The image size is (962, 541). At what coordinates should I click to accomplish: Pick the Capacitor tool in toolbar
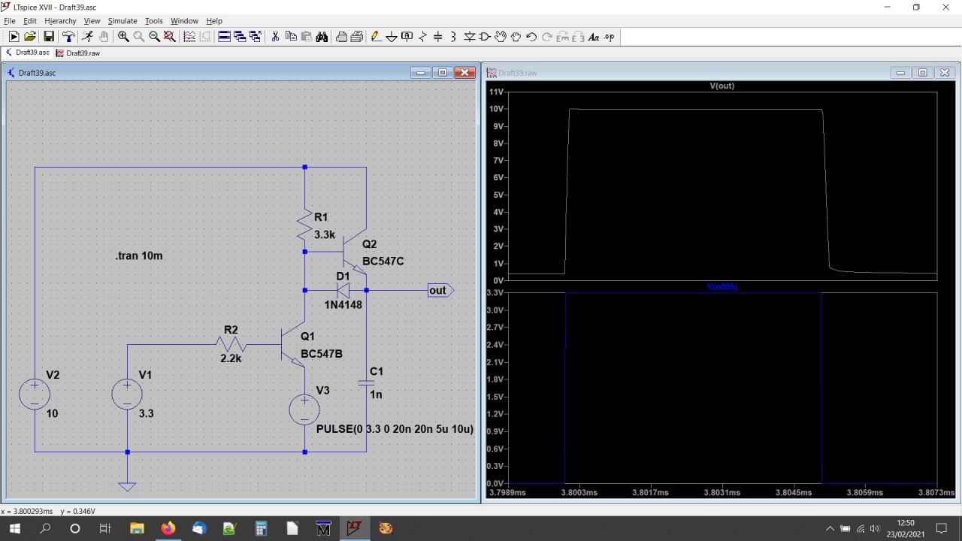click(x=438, y=37)
